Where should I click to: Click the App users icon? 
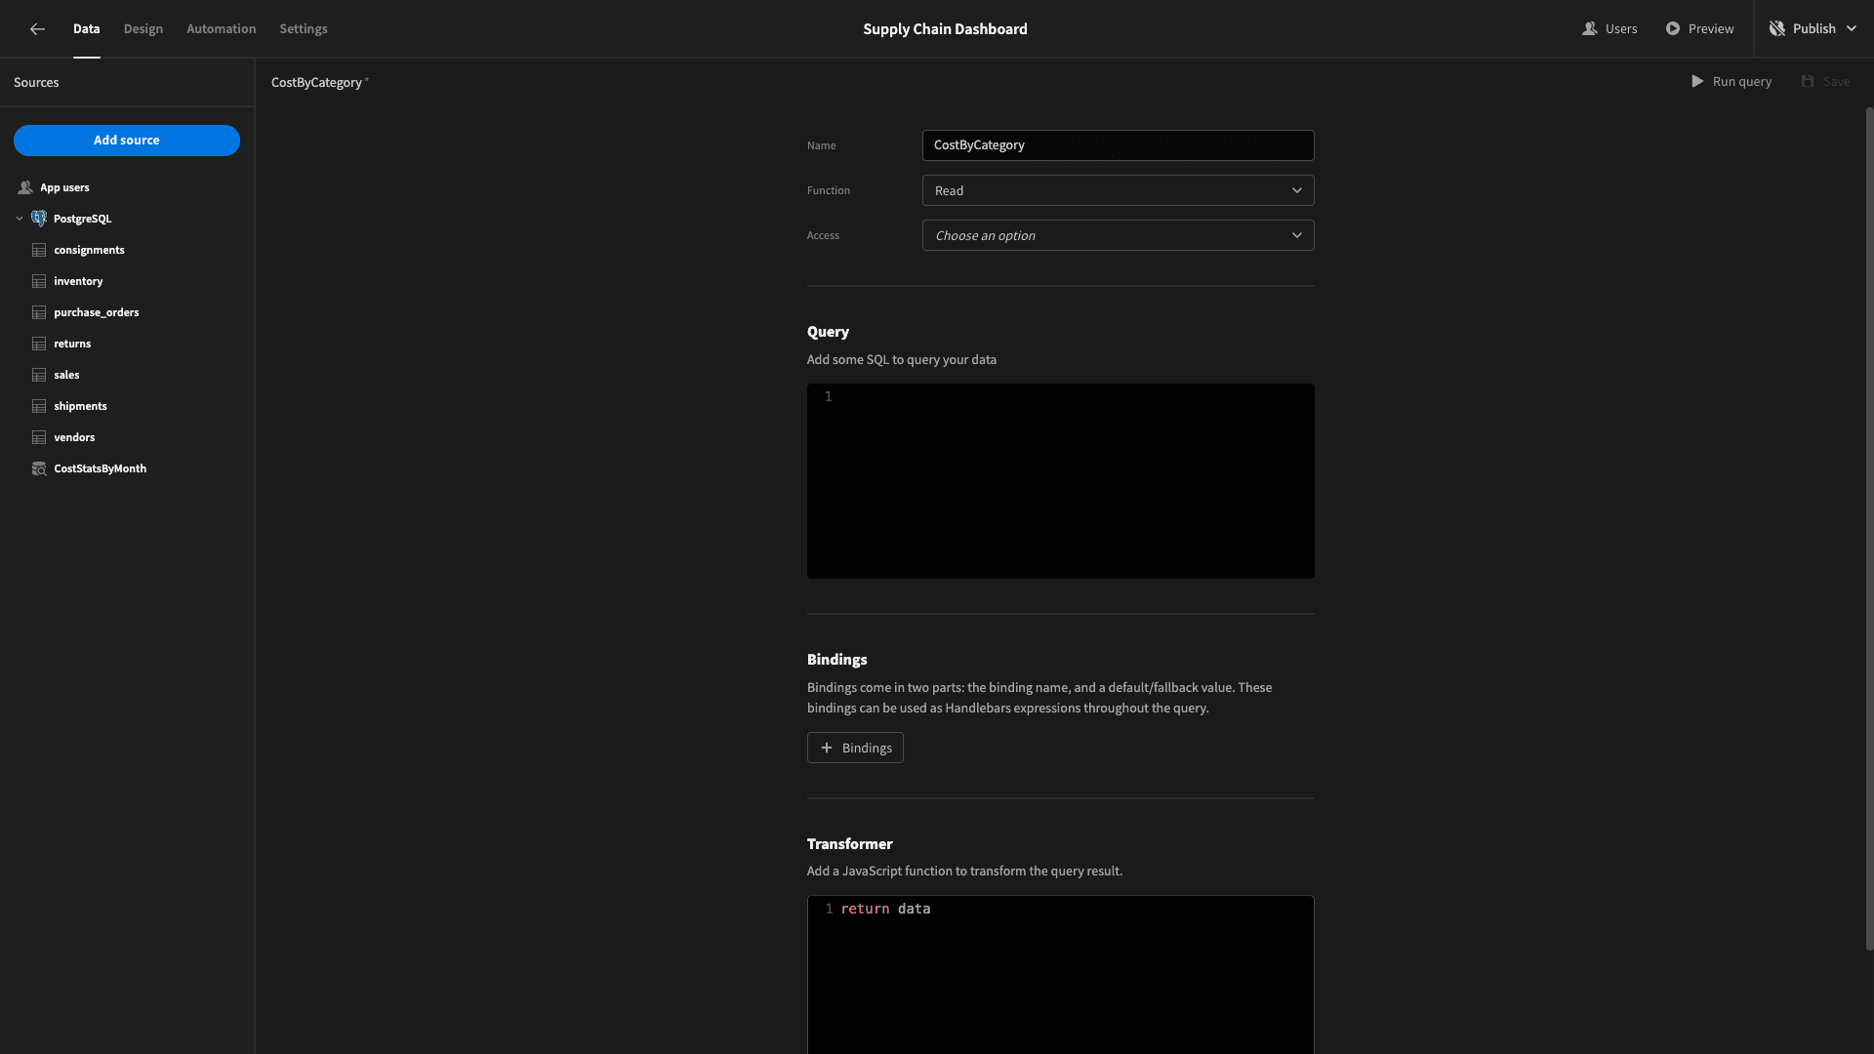pyautogui.click(x=25, y=187)
